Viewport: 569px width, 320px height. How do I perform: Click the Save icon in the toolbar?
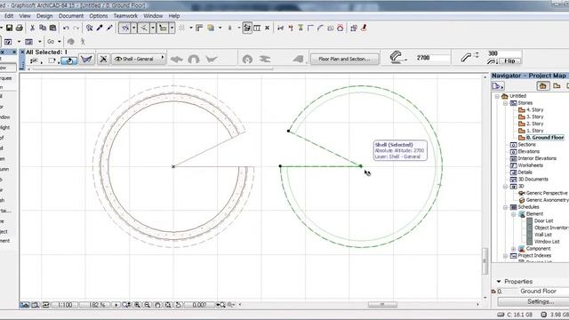10,28
